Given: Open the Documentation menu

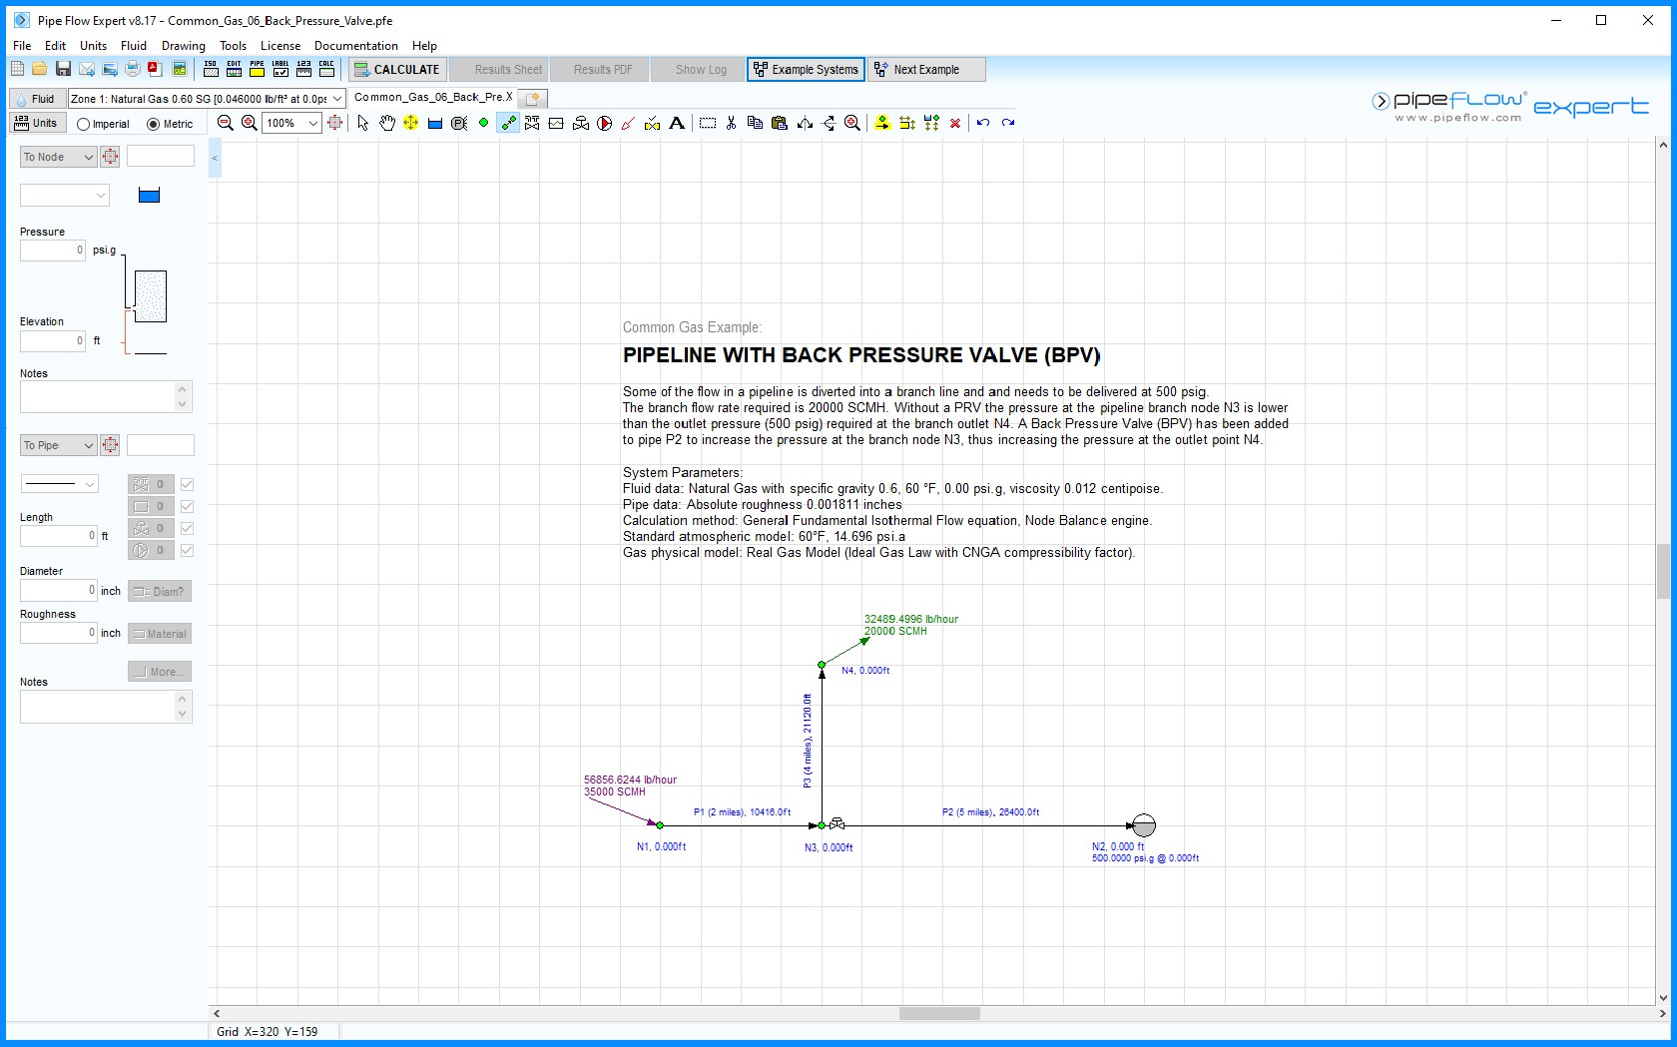Looking at the screenshot, I should (x=356, y=45).
